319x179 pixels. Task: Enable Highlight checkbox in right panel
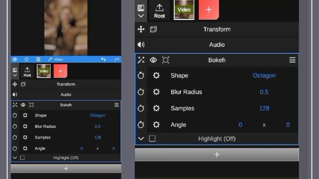(152, 139)
